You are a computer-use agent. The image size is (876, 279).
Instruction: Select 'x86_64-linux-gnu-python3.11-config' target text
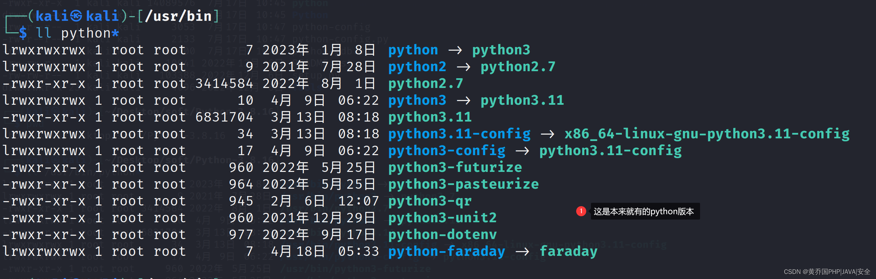[707, 134]
